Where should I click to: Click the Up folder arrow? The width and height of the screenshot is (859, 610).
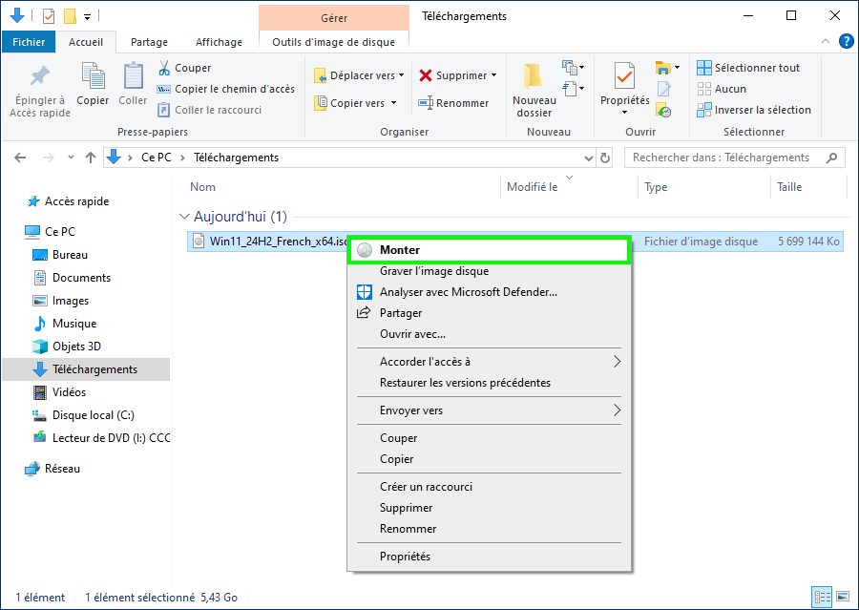tap(91, 158)
